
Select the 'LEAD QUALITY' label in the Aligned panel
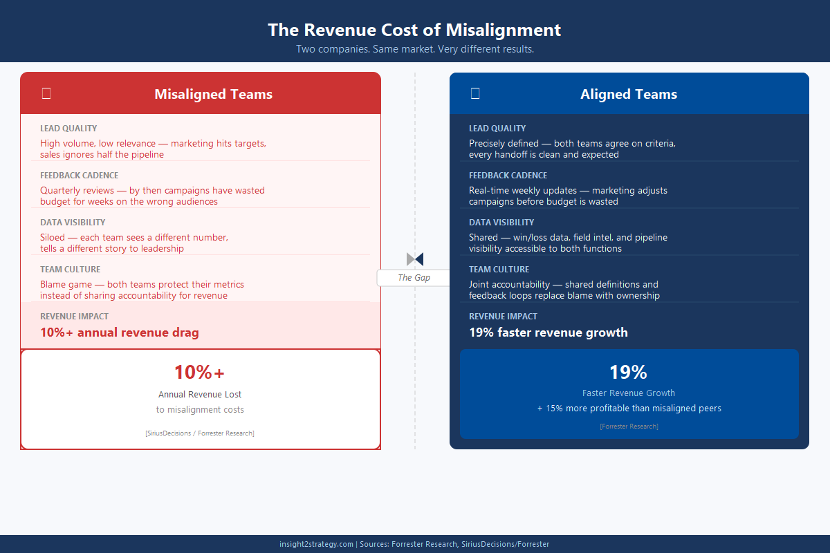coord(497,129)
